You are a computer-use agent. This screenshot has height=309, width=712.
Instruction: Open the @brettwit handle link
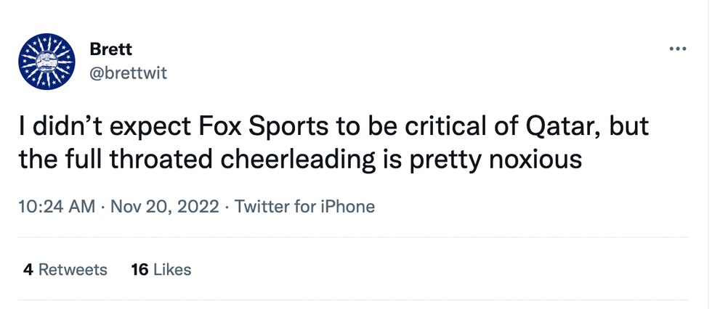(x=128, y=73)
